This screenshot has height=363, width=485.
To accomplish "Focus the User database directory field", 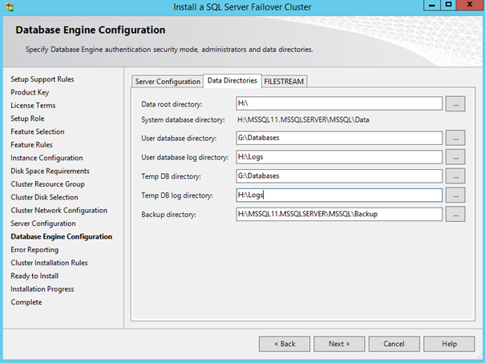I will pos(338,138).
